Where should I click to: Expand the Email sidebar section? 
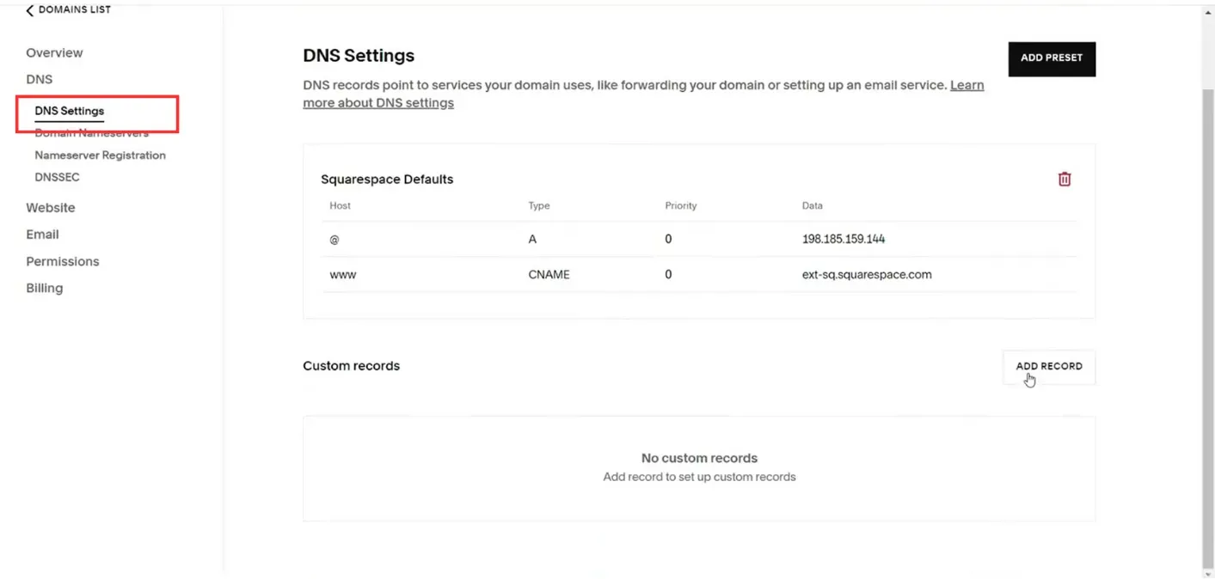(42, 235)
